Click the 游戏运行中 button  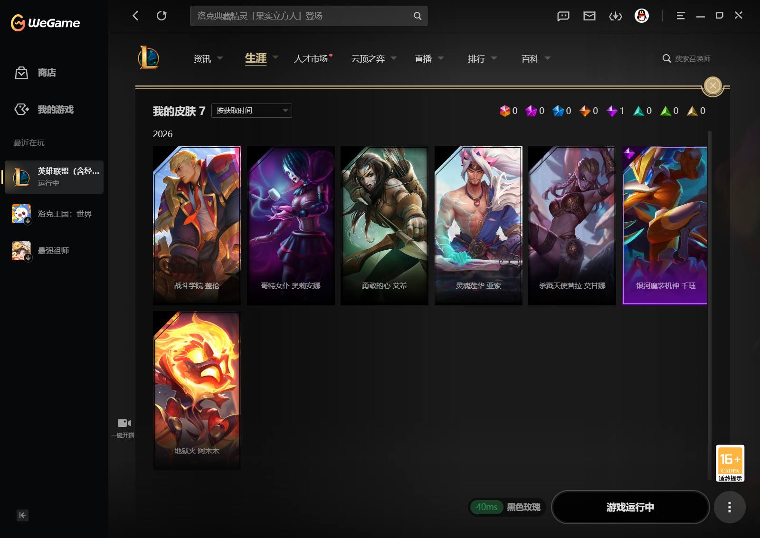[630, 507]
